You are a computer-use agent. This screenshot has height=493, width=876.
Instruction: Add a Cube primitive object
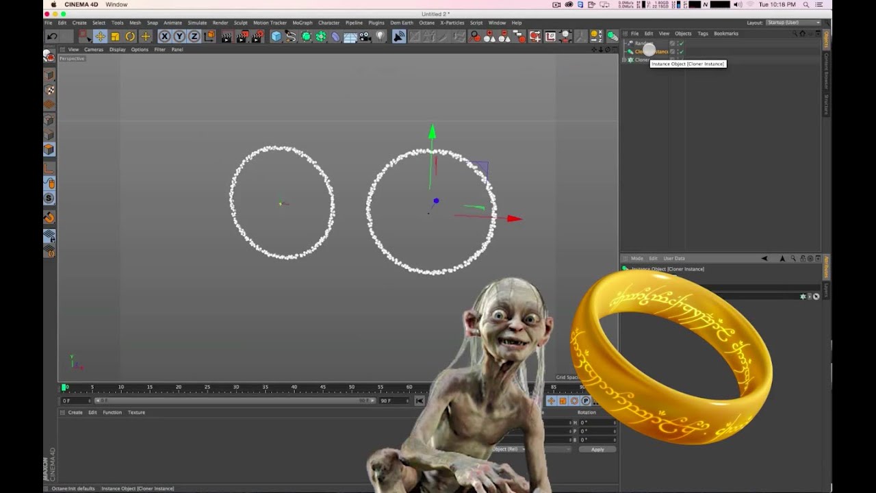(x=276, y=36)
